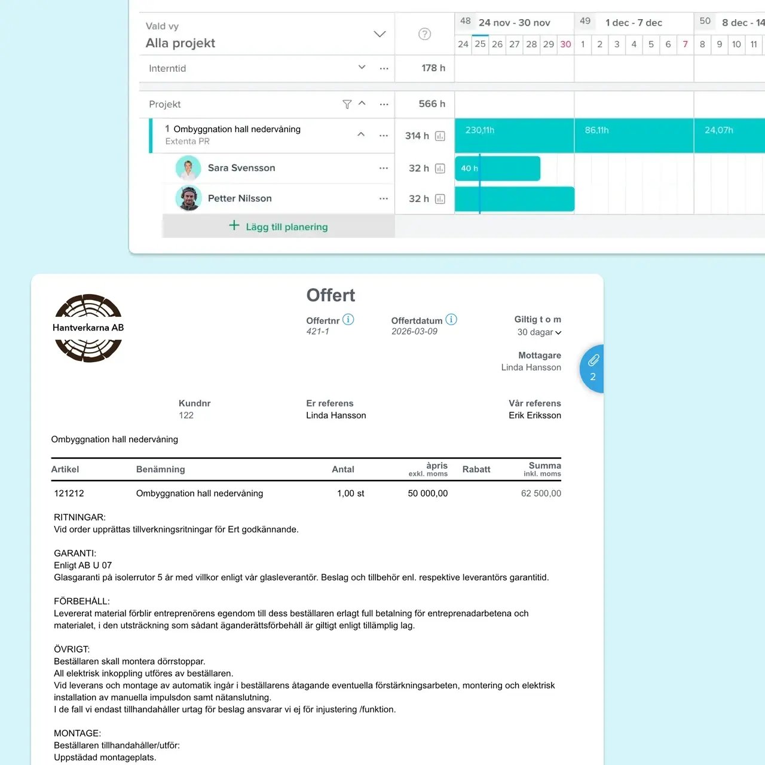Screen dimensions: 765x765
Task: Open the Alla projekt view dropdown
Action: point(380,34)
